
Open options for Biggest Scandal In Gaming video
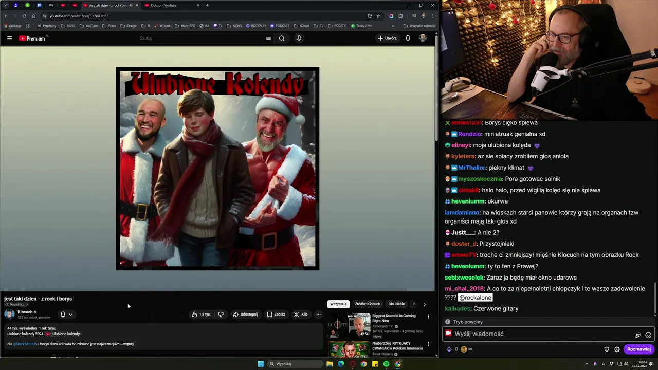tap(428, 316)
